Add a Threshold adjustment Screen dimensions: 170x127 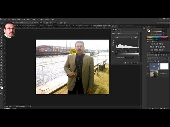[157, 50]
